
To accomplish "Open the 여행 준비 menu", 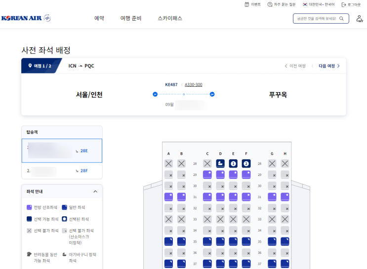I will (x=131, y=18).
